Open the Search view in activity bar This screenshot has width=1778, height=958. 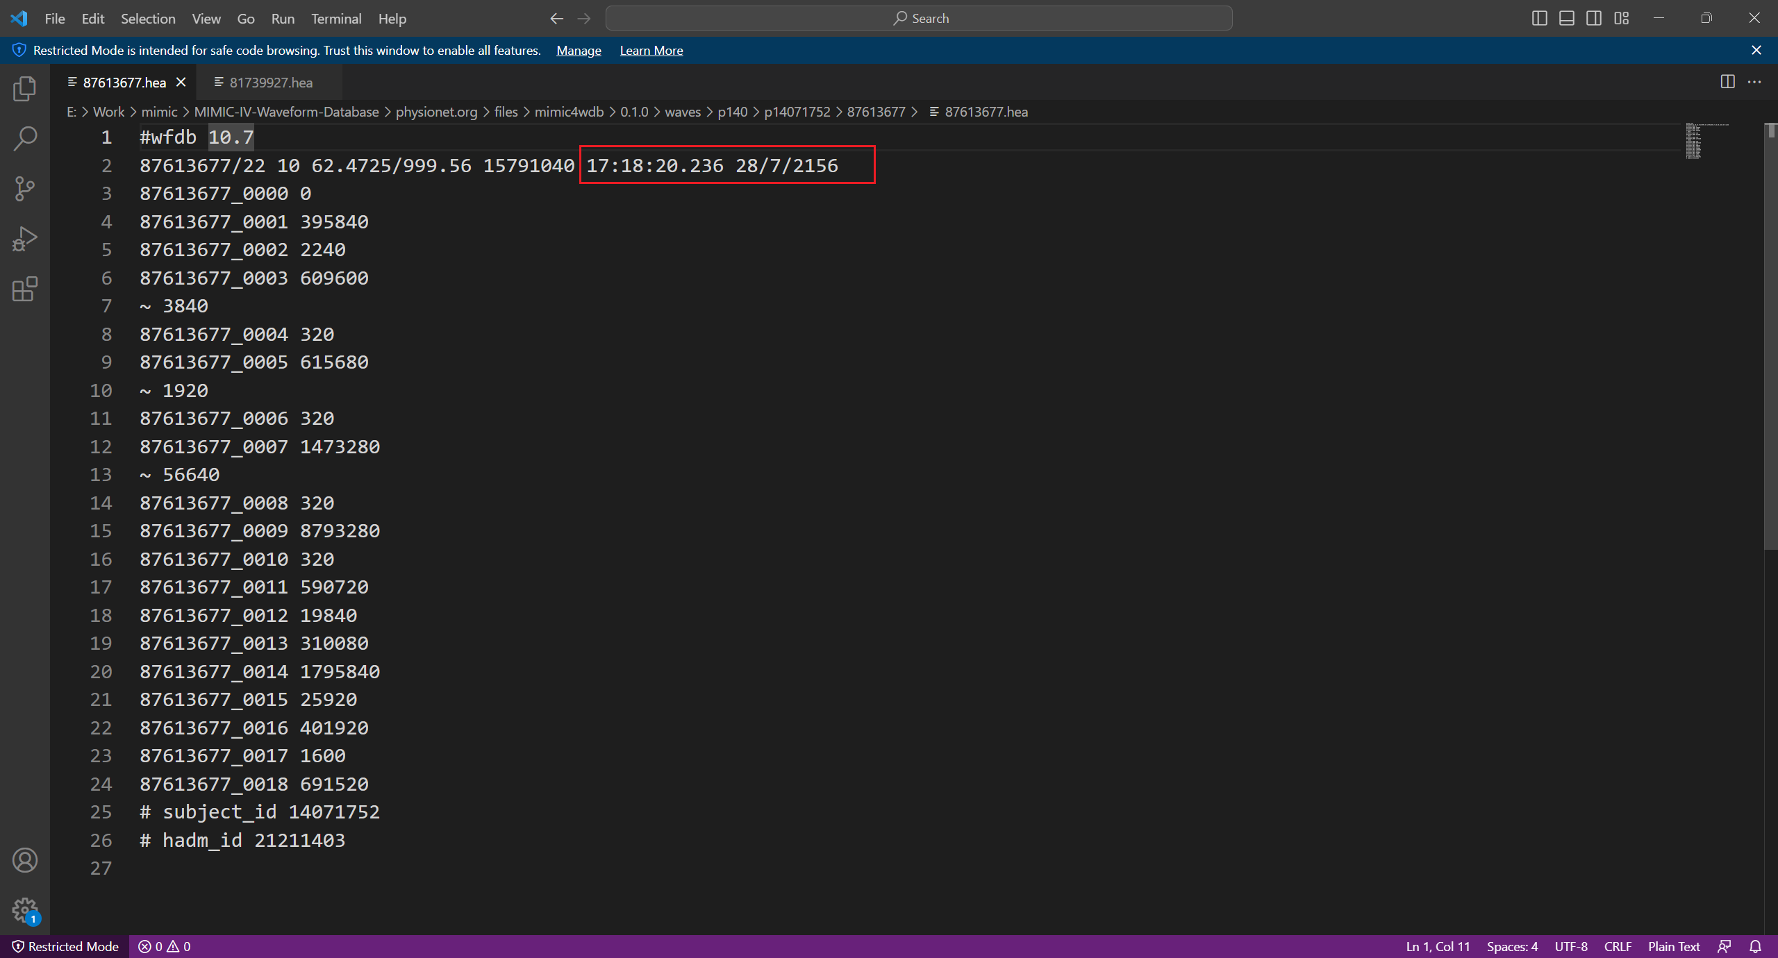(25, 139)
